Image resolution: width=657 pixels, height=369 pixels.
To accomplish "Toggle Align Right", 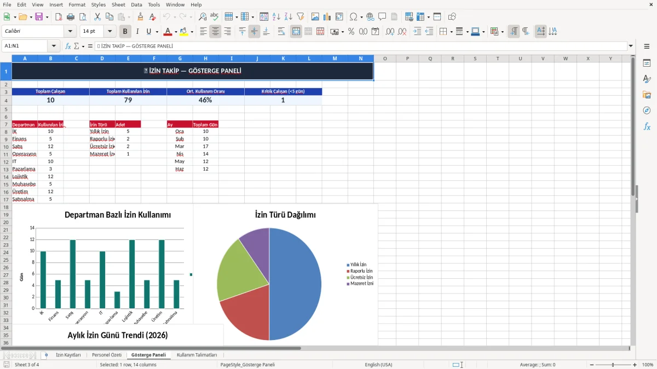I will [x=227, y=32].
